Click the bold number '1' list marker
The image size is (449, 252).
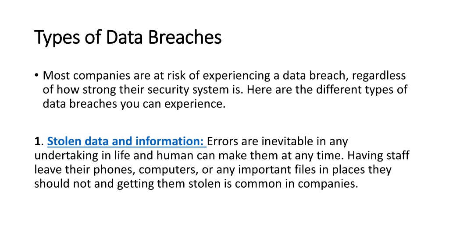[x=37, y=141]
